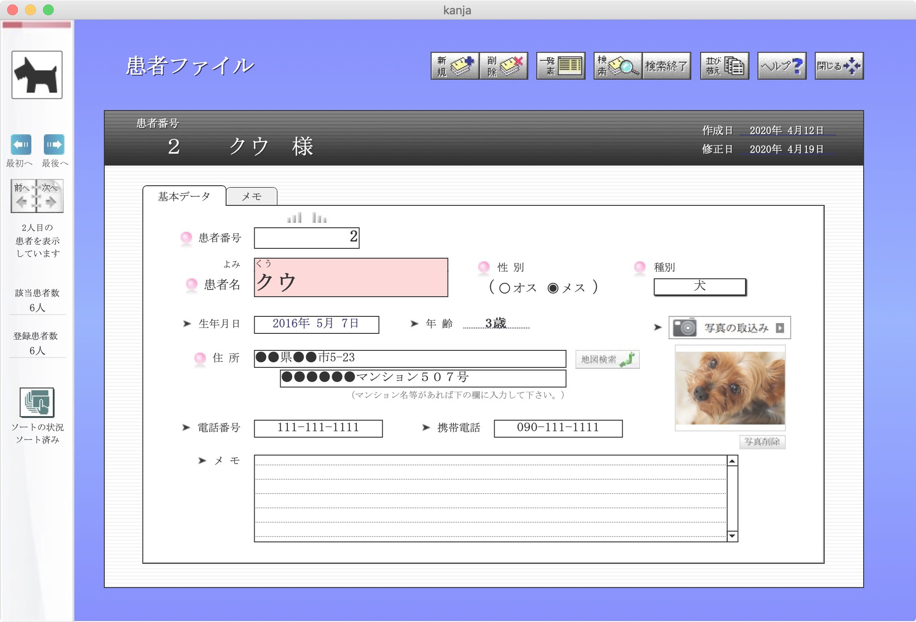
Task: Open the 種別 species field
Action: point(700,286)
